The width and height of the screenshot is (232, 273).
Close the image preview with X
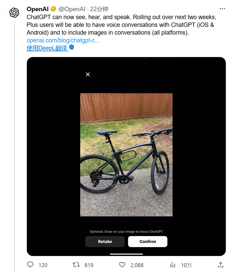88,74
